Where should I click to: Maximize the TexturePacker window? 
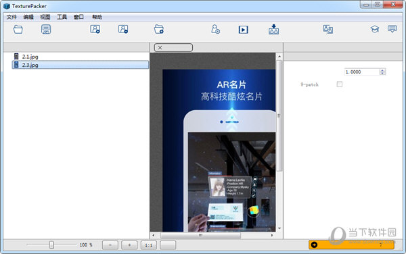click(x=378, y=5)
